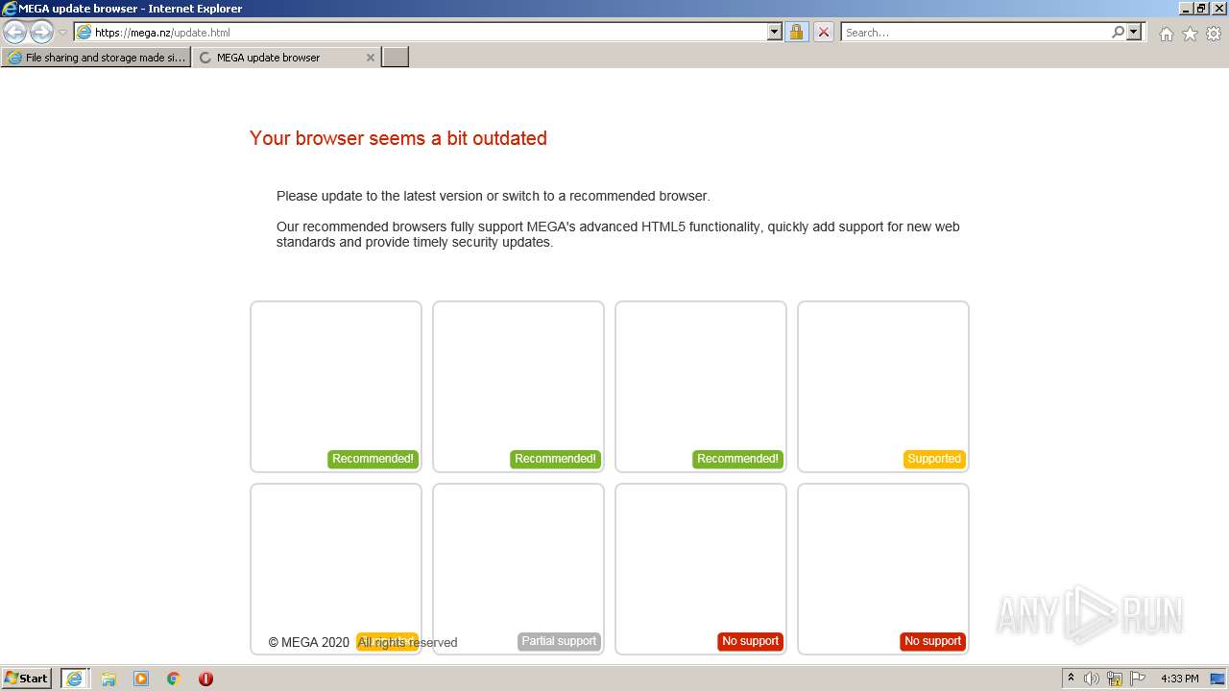
Task: Open the Windows Start menu
Action: click(27, 679)
